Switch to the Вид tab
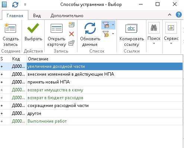The height and width of the screenshot is (148, 184). coord(37,16)
